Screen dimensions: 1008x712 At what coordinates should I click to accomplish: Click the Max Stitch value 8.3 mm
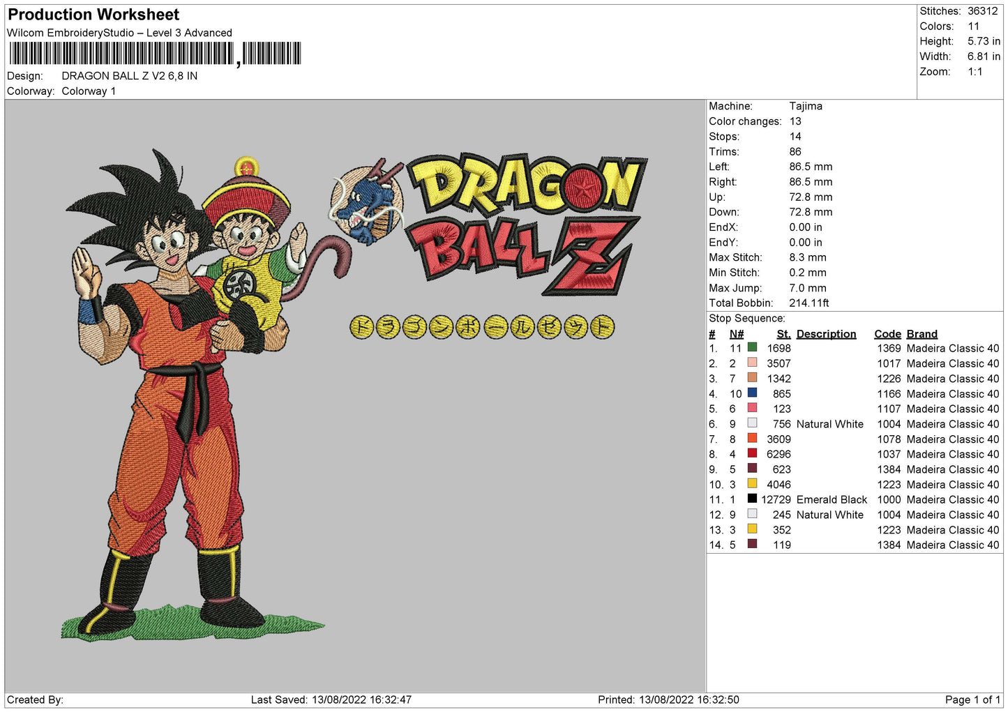(x=808, y=257)
